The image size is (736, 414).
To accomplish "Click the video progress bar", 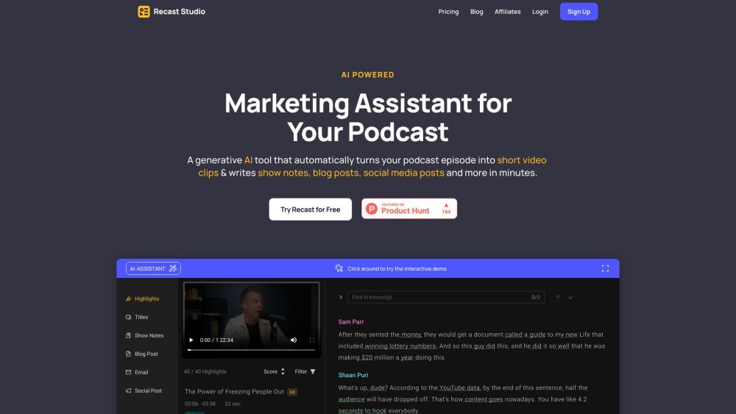I will [x=250, y=350].
